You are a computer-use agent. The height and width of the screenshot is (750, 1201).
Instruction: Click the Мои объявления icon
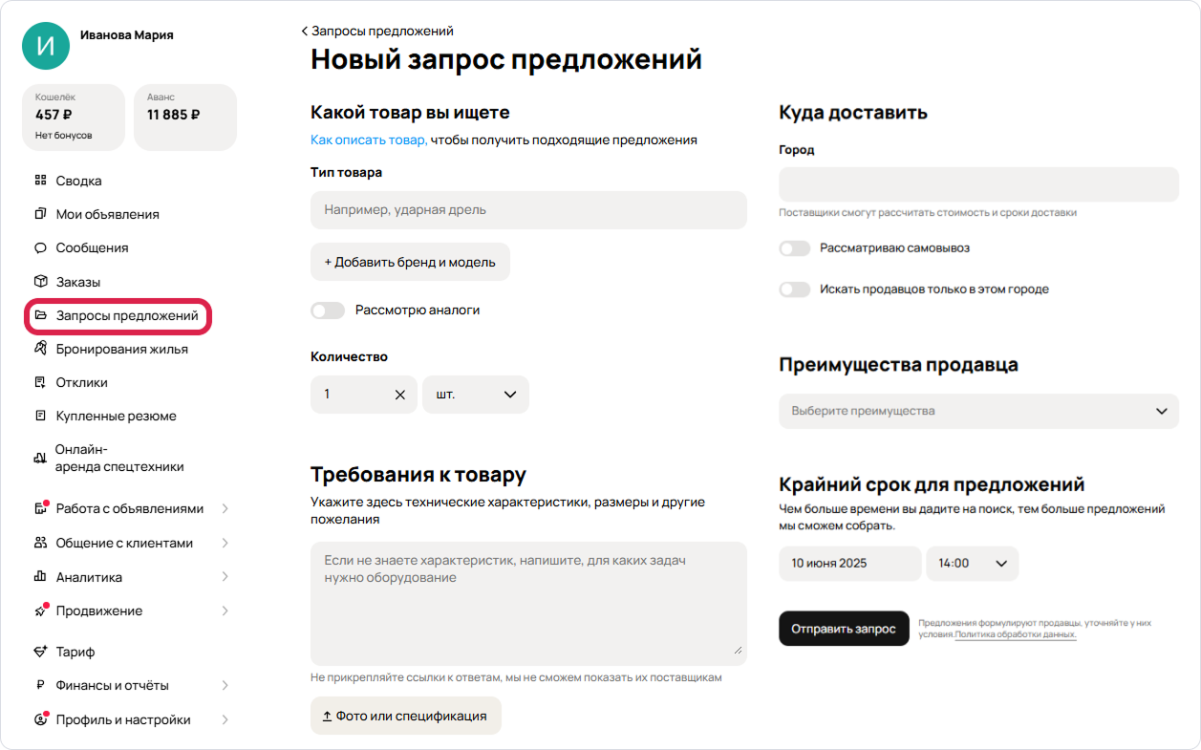pos(40,214)
